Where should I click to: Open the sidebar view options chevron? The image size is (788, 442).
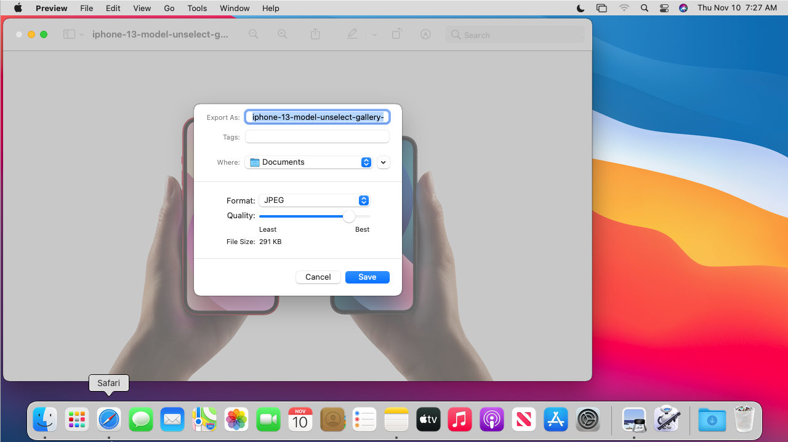click(x=82, y=34)
